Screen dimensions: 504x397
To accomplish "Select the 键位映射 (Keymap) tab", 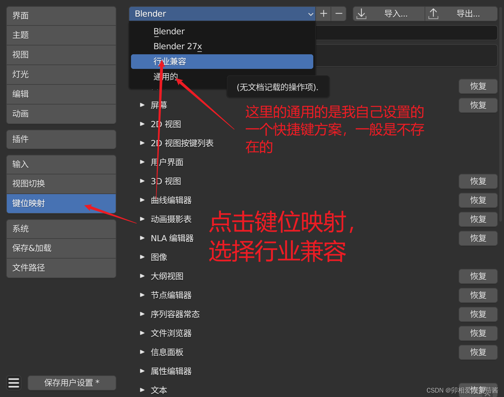I will coord(61,204).
